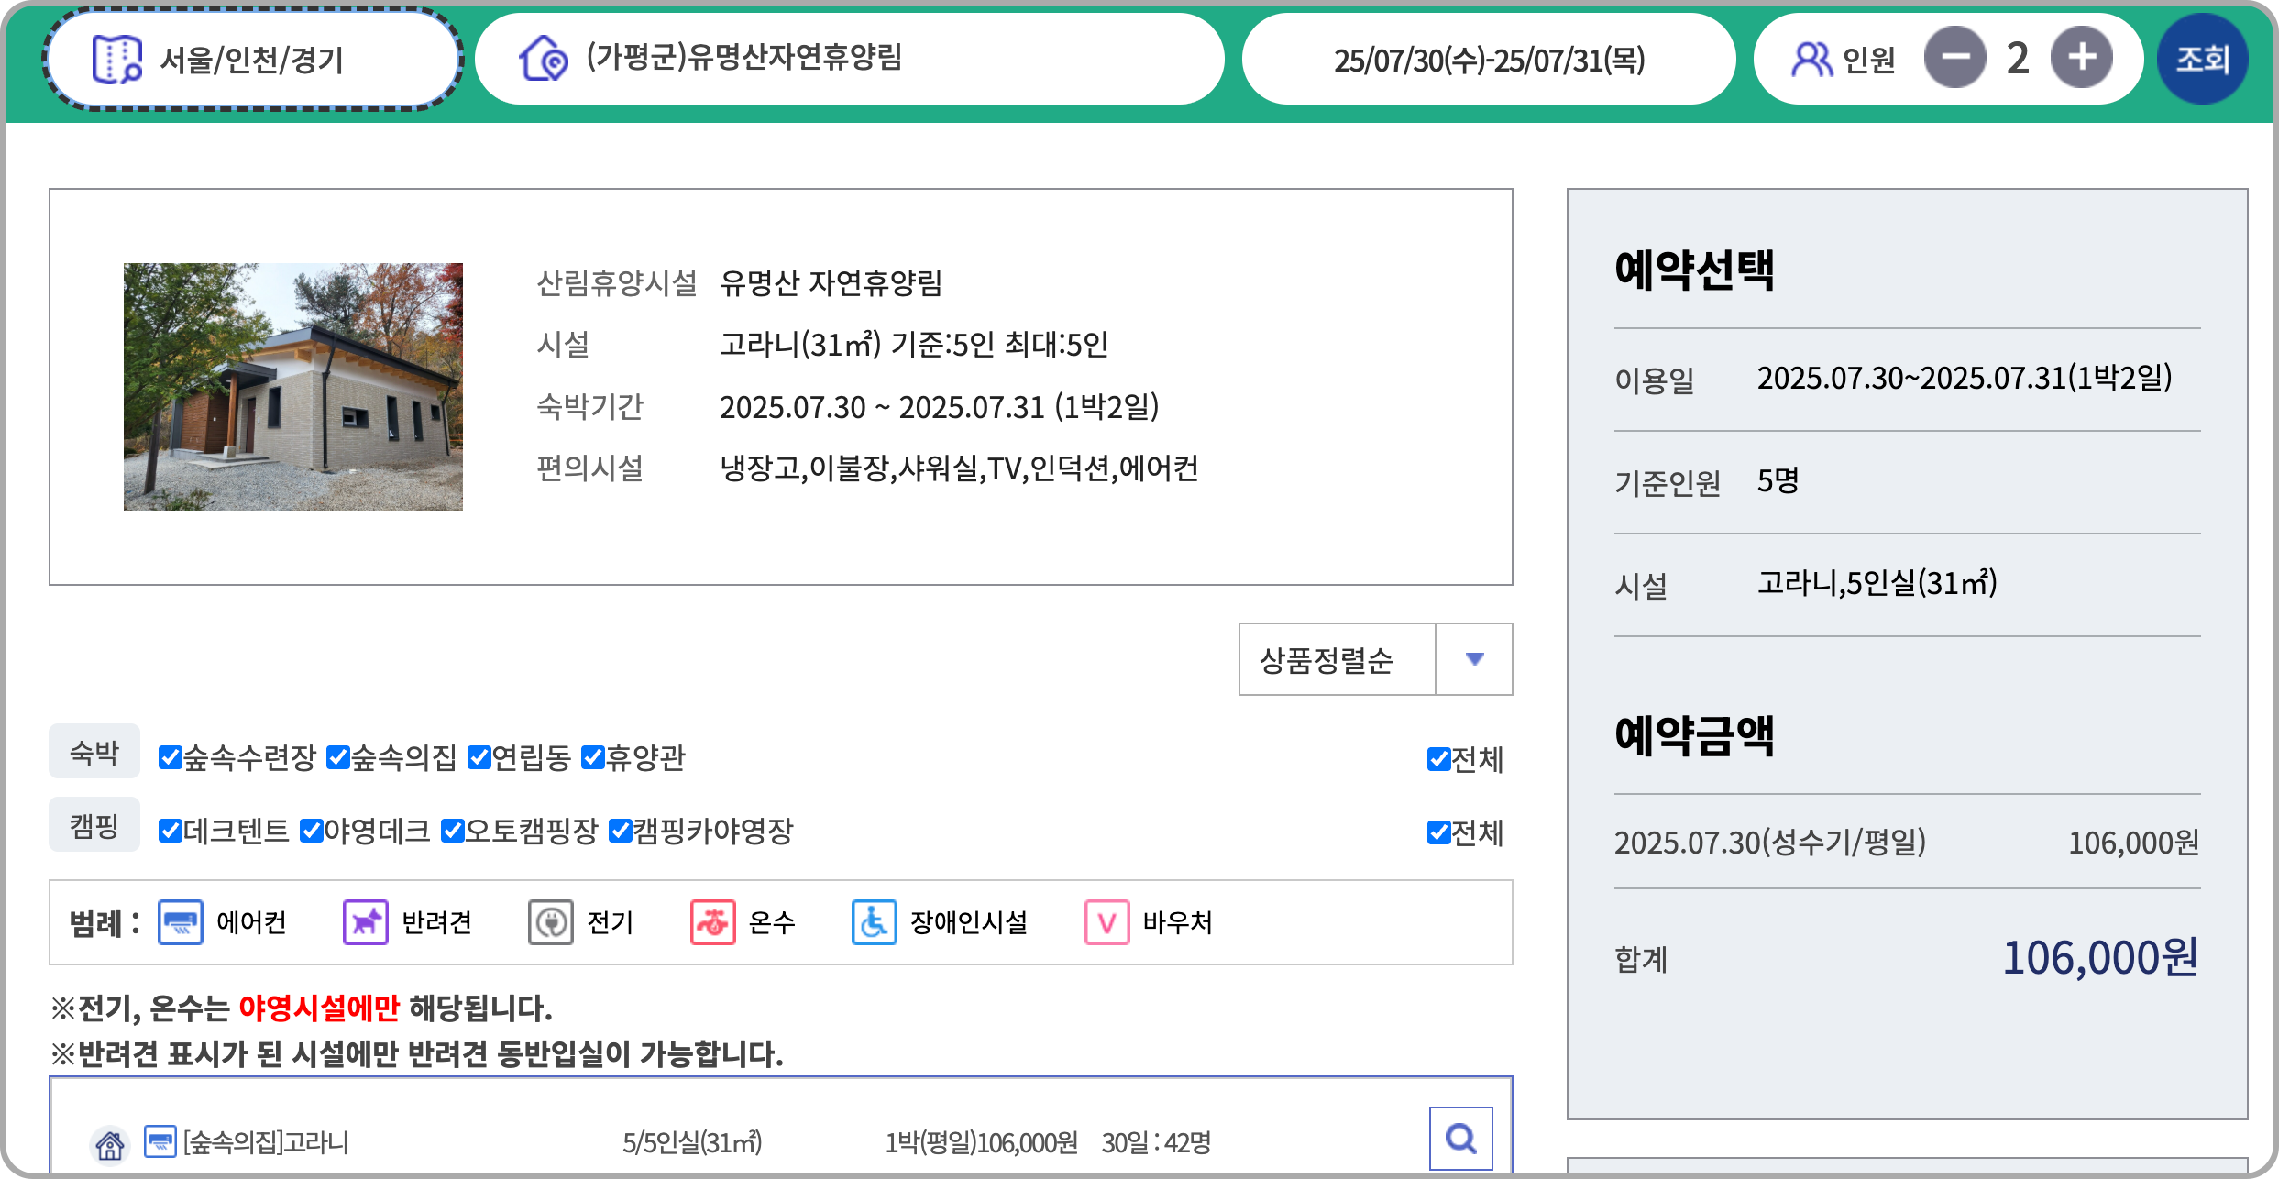This screenshot has width=2279, height=1179.
Task: Click the 조회 search button
Action: (x=2202, y=60)
